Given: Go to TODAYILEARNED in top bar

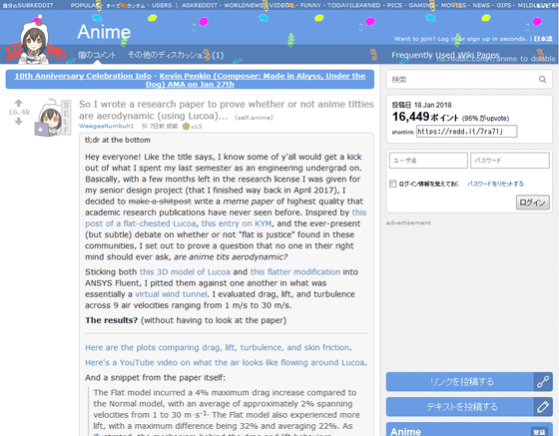Looking at the screenshot, I should 353,5.
